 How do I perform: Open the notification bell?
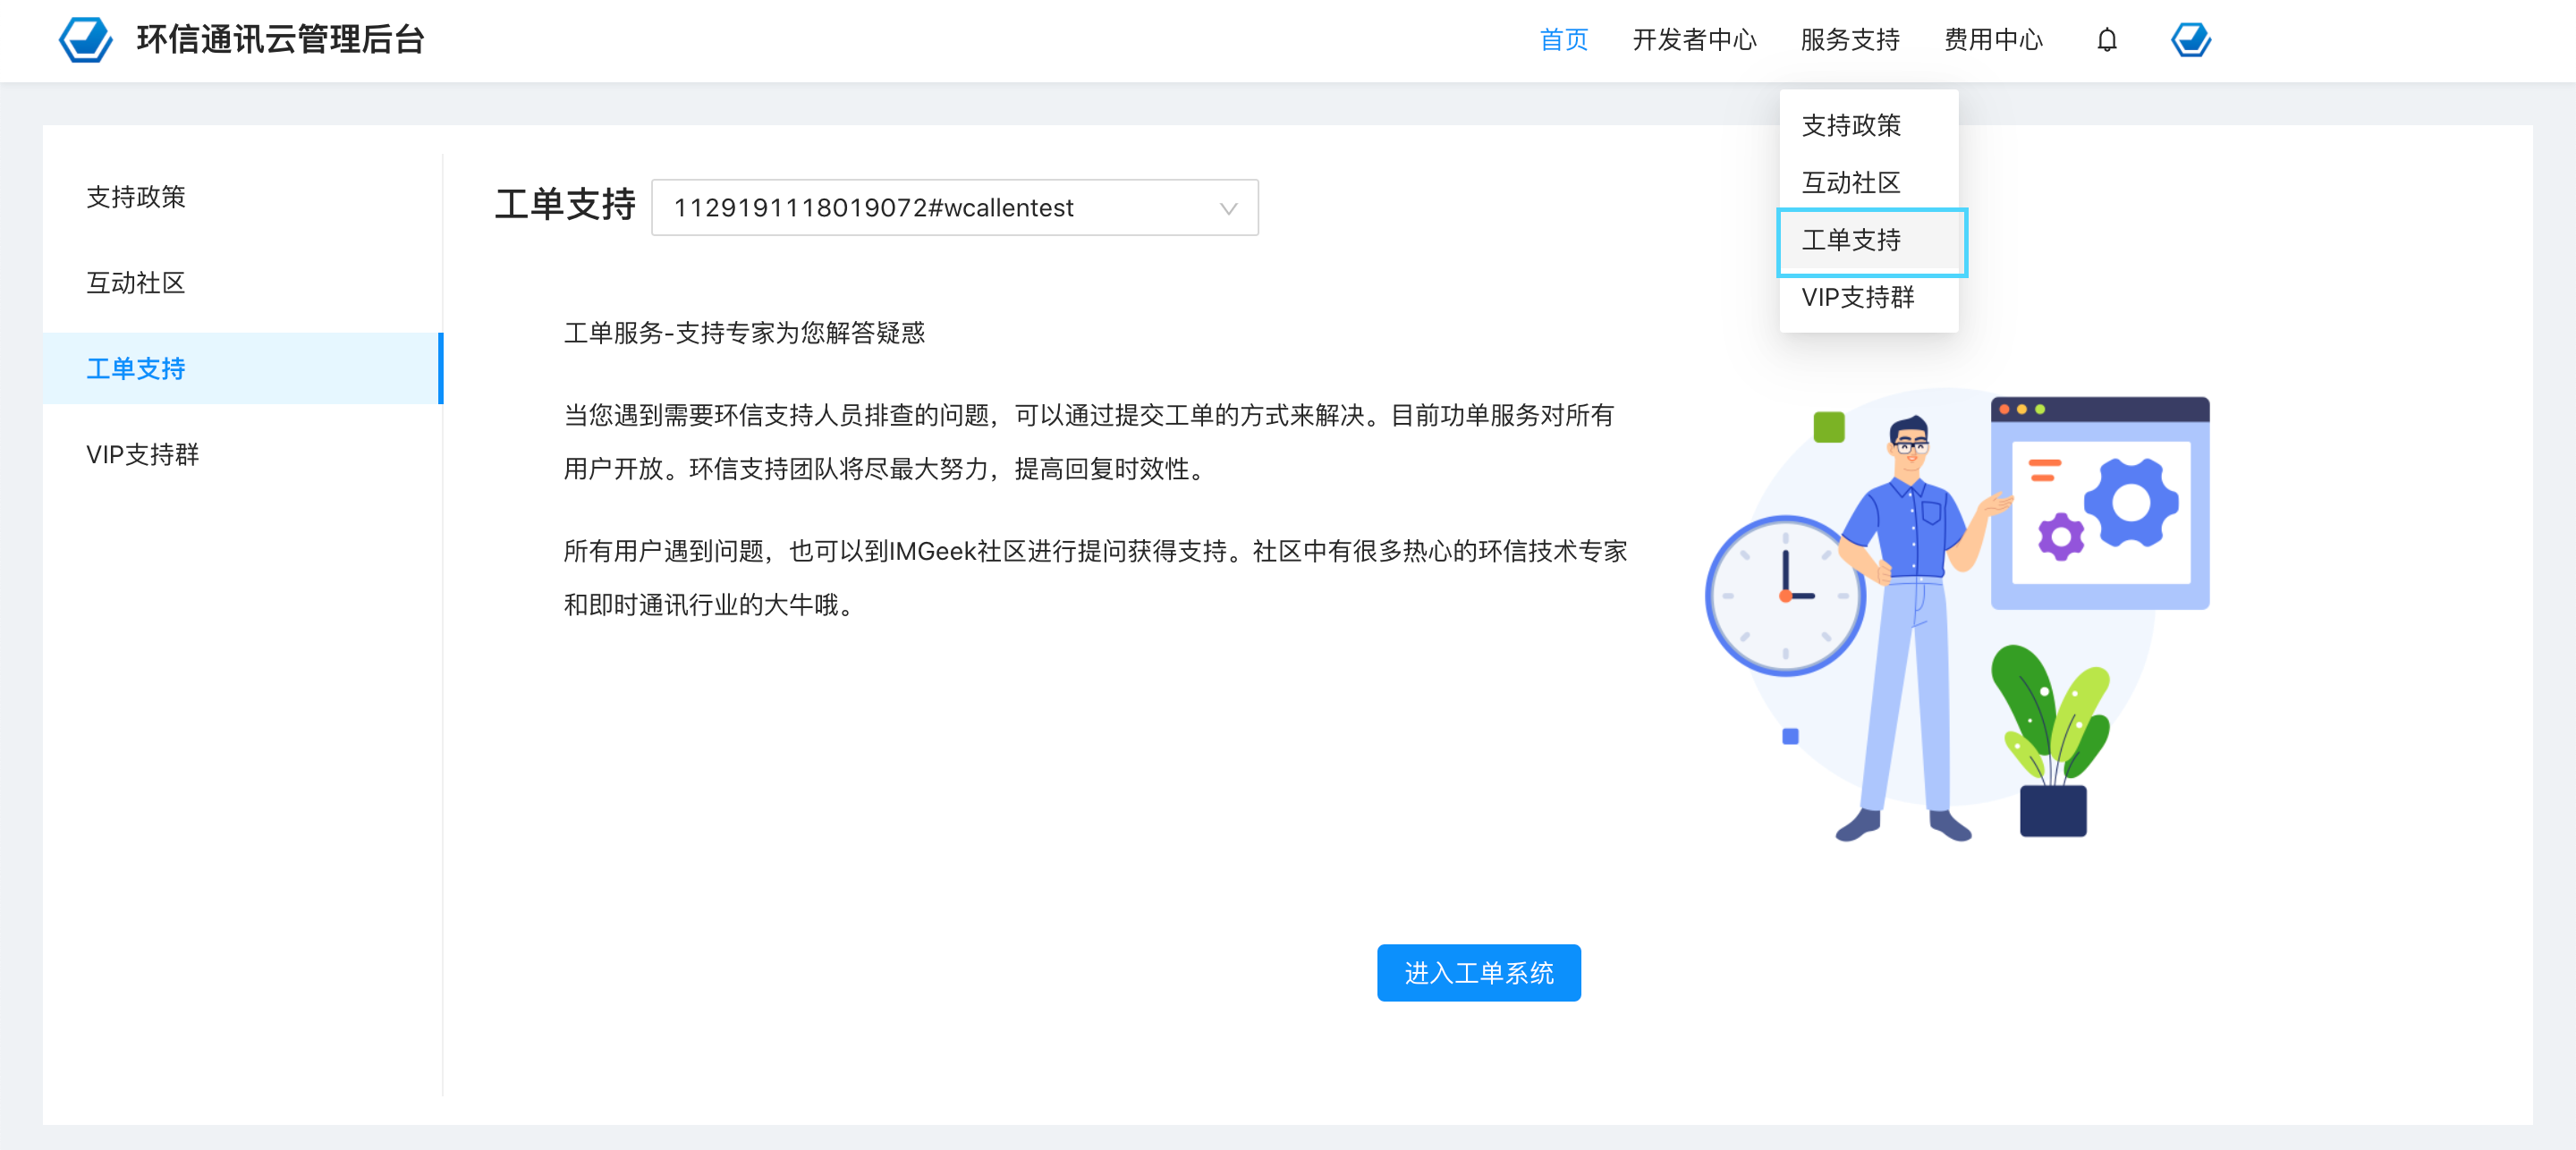point(2107,40)
